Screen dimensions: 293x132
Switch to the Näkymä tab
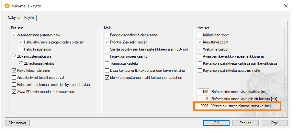pyautogui.click(x=14, y=18)
